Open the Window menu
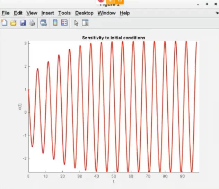This screenshot has height=189, width=219. click(106, 13)
